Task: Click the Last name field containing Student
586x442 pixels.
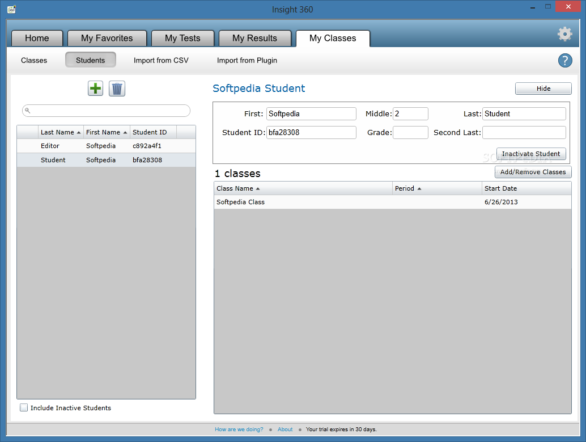Action: tap(524, 114)
